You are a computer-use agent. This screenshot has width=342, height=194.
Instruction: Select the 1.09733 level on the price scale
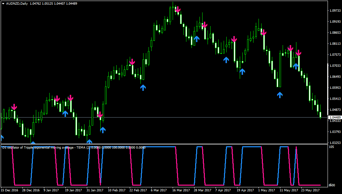[336, 10]
